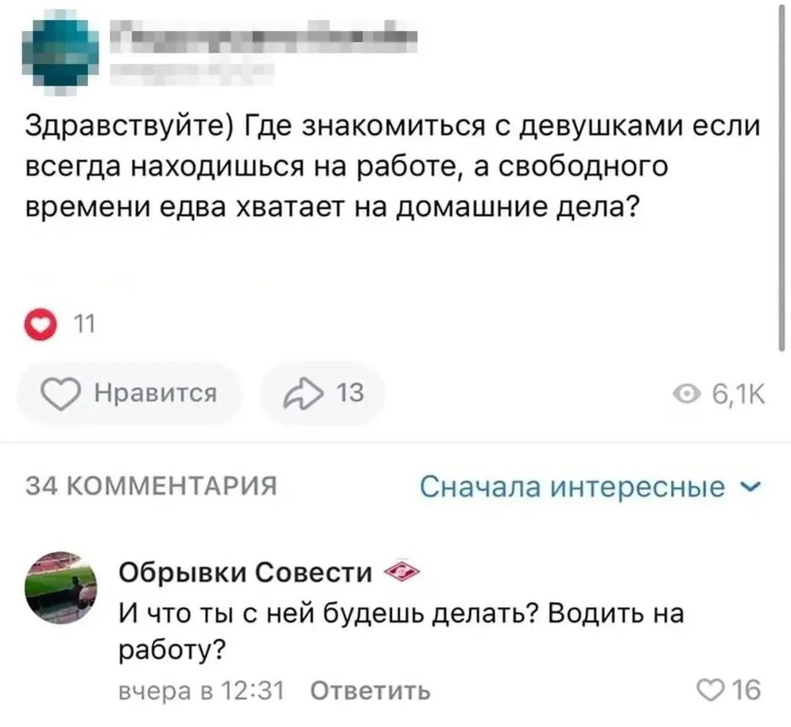Click the red heart reaction icon
791x727 pixels.
pyautogui.click(x=38, y=324)
